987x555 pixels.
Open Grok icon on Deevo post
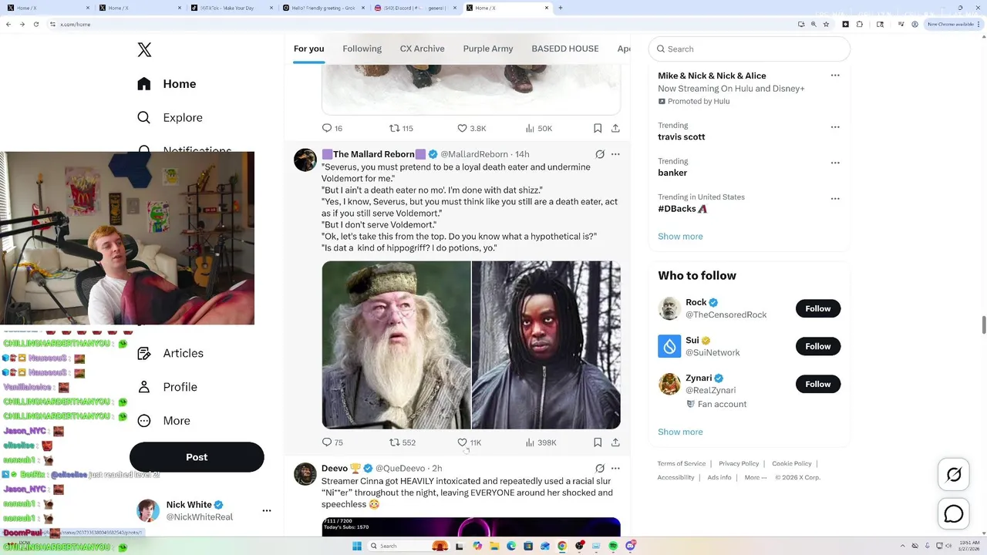click(x=600, y=468)
